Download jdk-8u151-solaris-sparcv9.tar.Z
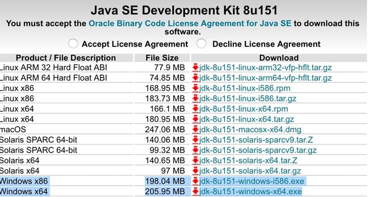The image size is (369, 197). [x=256, y=140]
